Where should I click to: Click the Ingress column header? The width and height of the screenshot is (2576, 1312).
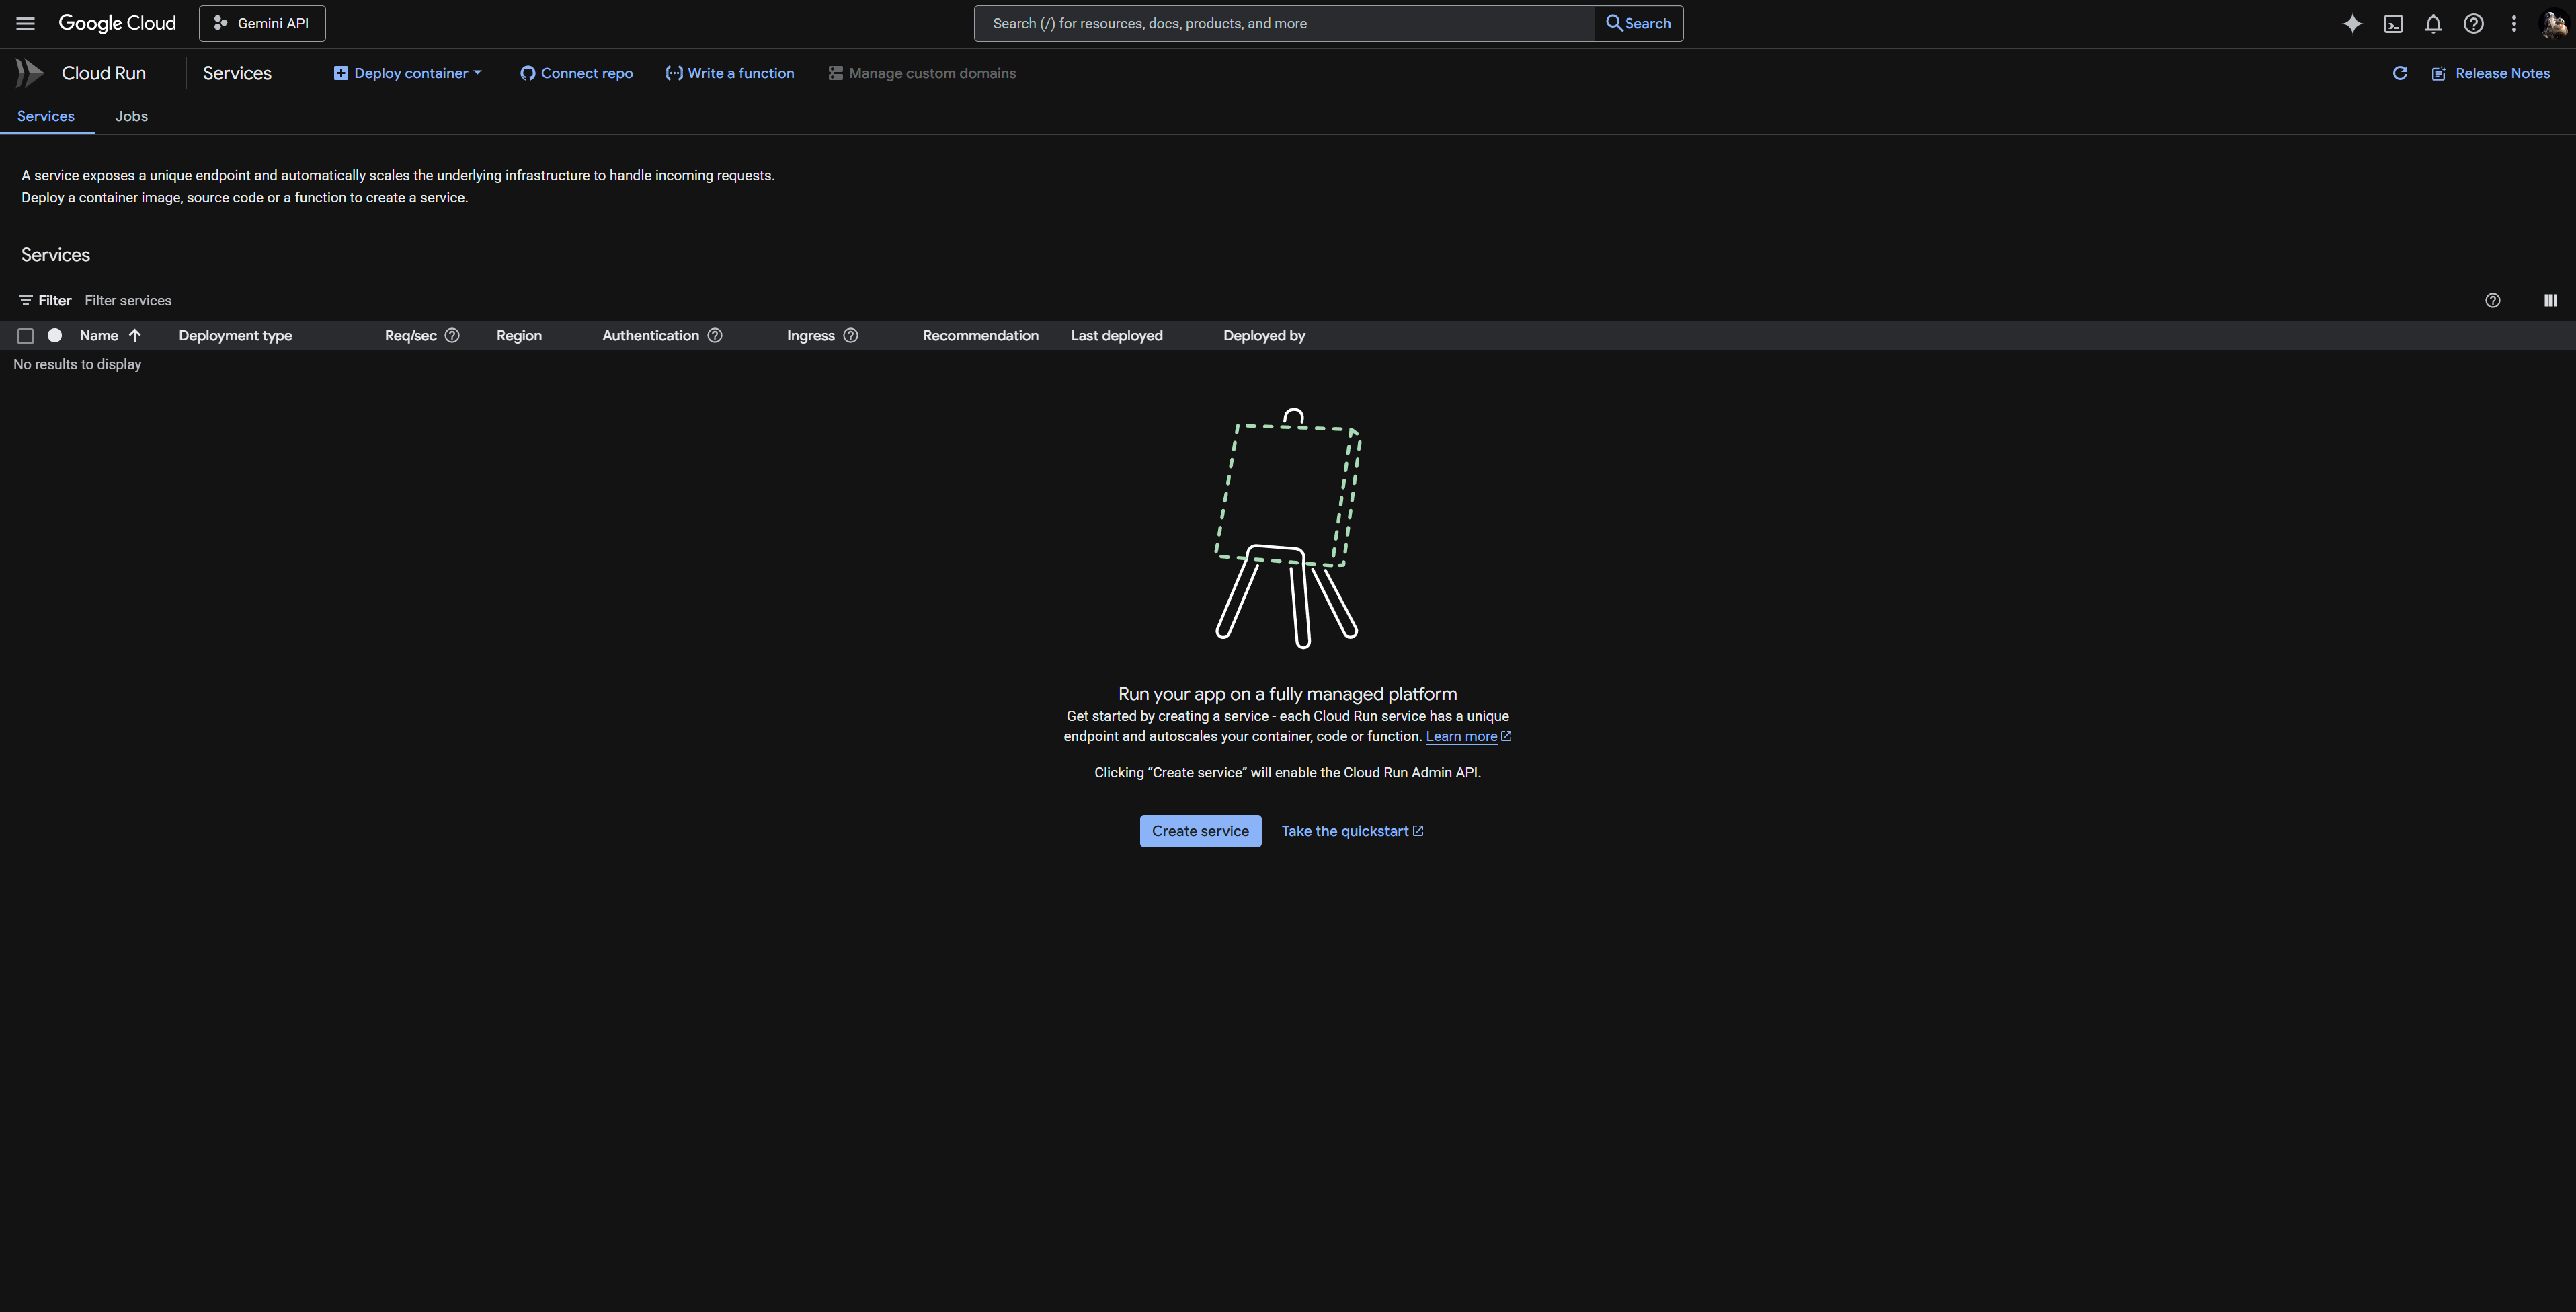[810, 335]
